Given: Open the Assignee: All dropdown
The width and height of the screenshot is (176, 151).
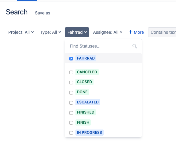Looking at the screenshot, I should [x=108, y=32].
